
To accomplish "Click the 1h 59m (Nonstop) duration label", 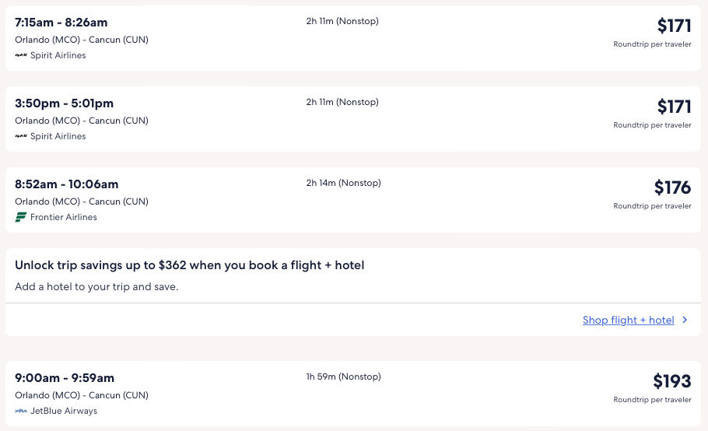I will [343, 377].
